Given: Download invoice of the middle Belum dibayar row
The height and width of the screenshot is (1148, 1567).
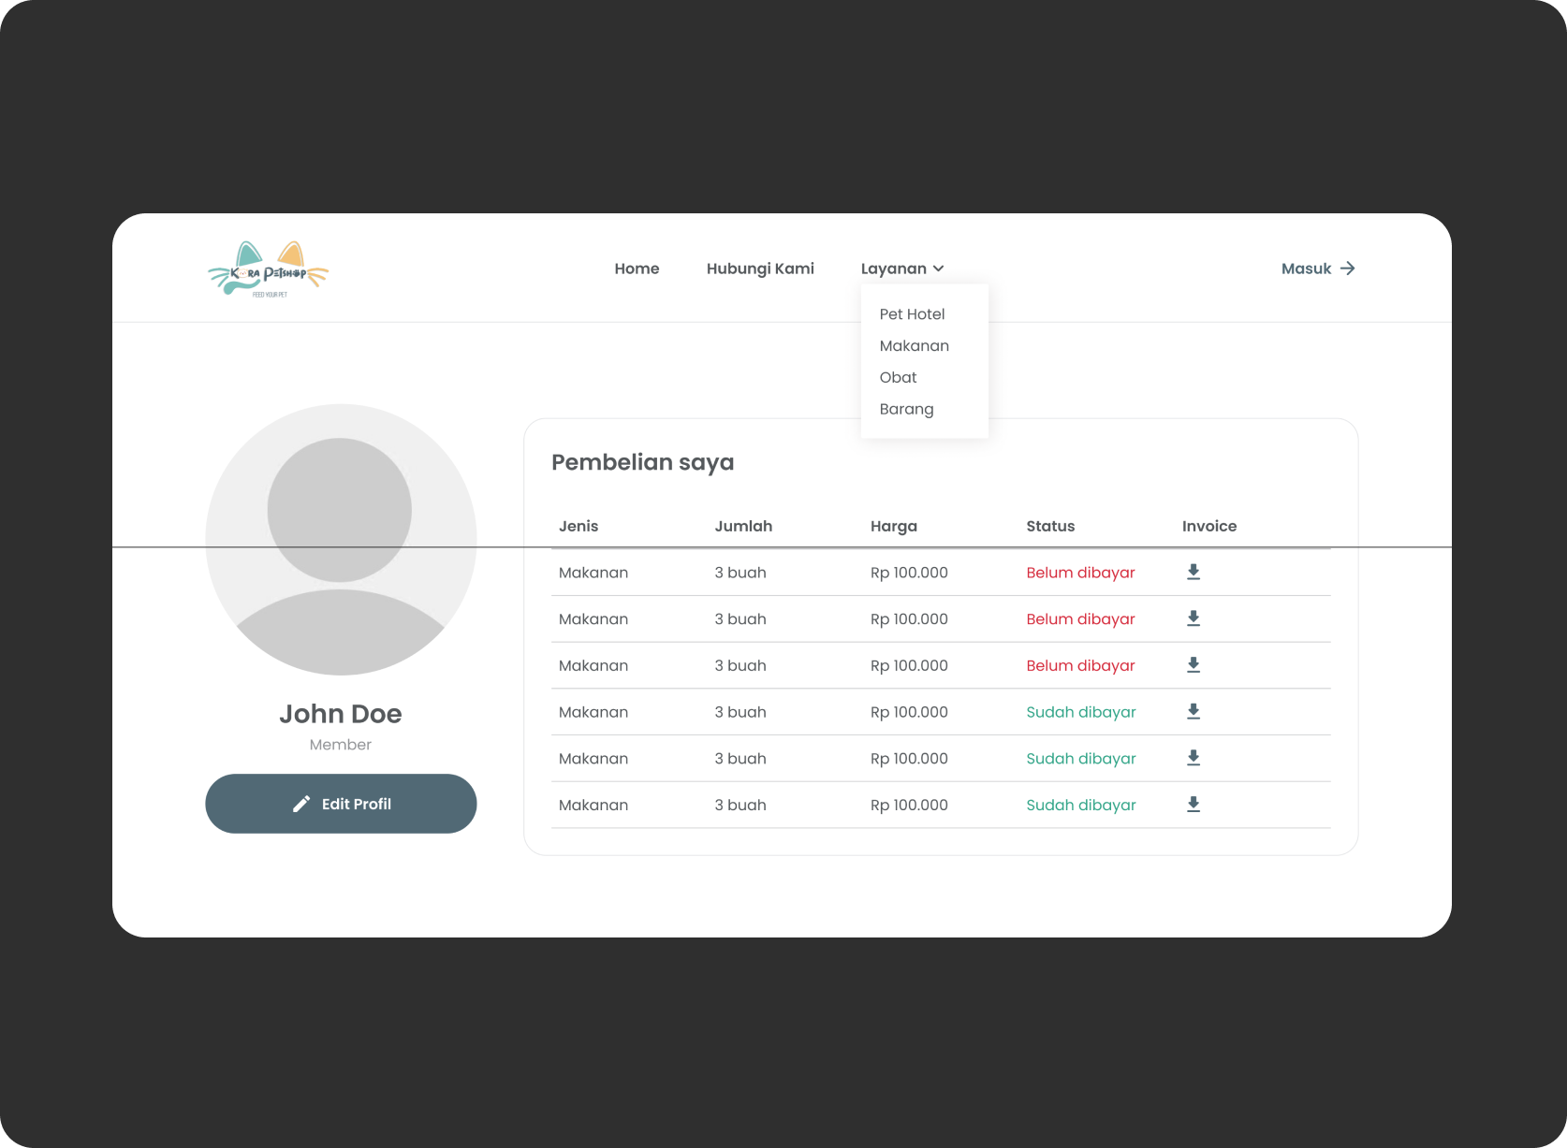Looking at the screenshot, I should click(1194, 618).
